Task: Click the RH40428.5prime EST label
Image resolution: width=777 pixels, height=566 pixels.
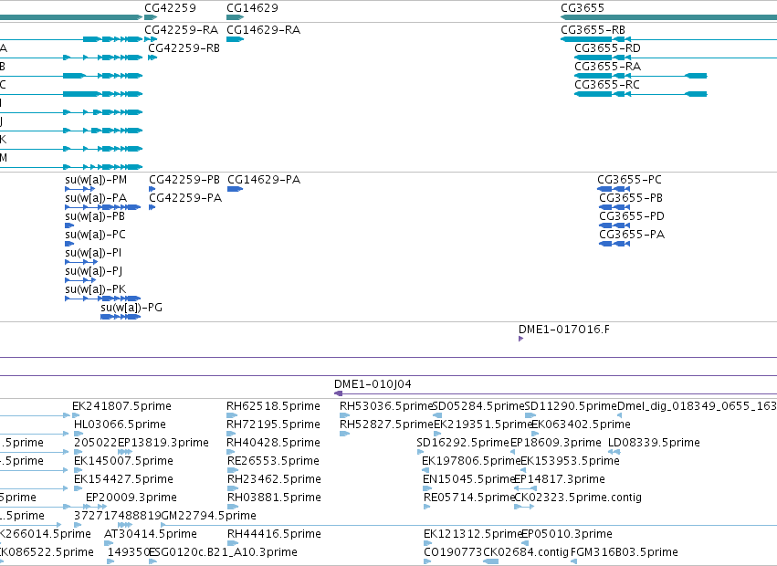Action: coord(274,443)
